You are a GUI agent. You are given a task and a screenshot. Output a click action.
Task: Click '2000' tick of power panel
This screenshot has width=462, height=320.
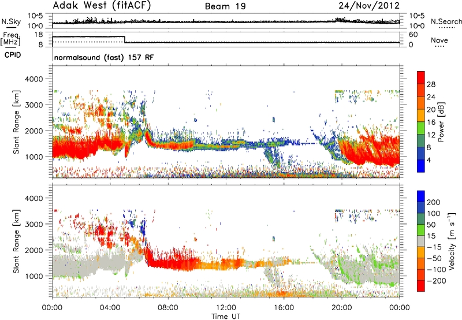pos(33,131)
